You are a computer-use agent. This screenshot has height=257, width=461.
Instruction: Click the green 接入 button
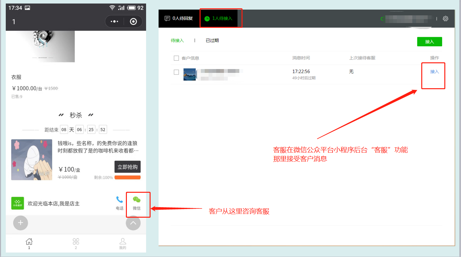(429, 42)
